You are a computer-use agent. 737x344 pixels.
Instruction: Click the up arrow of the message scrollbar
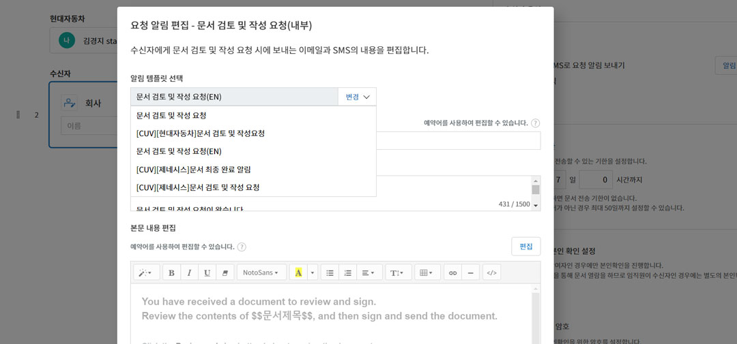(536, 181)
